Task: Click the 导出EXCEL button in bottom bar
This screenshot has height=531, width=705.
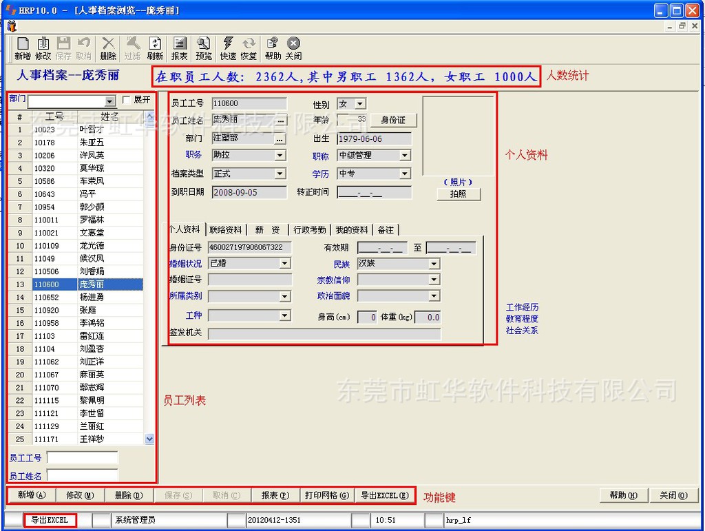Action: point(385,495)
